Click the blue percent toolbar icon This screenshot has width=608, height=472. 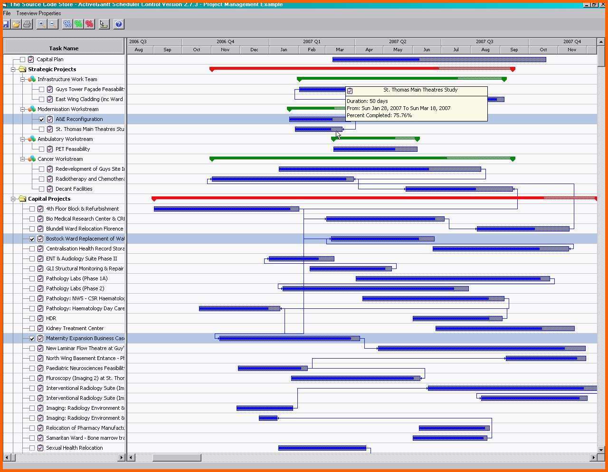tap(67, 24)
